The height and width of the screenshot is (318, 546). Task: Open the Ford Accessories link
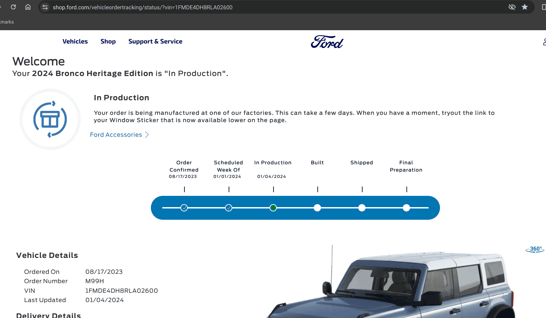[116, 135]
